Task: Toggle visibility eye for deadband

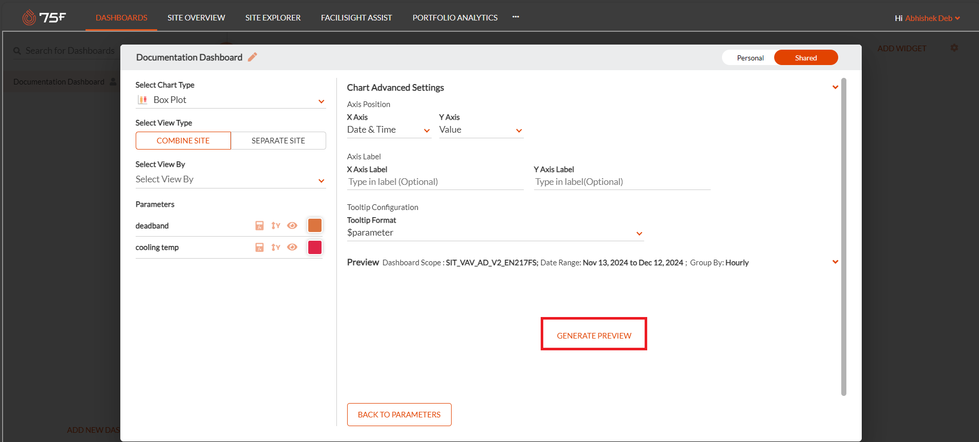Action: 292,225
